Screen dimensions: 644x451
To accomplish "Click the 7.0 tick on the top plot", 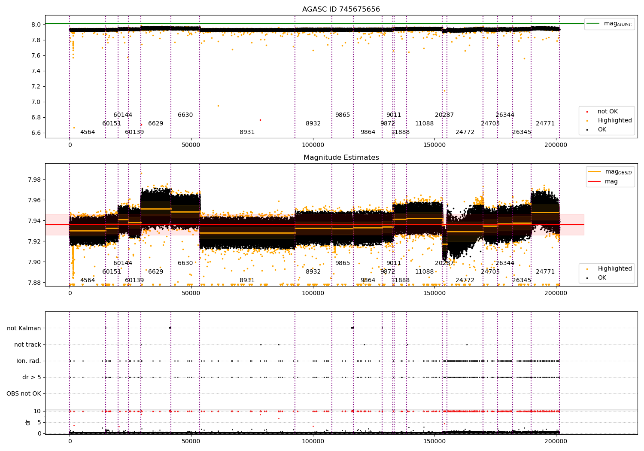I will [x=36, y=102].
